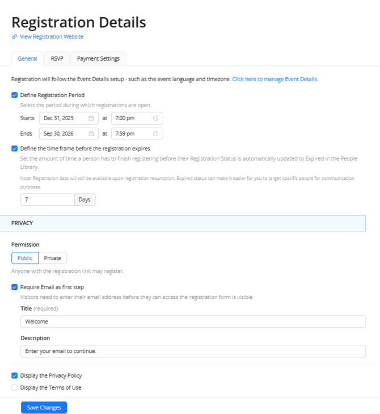Open the Ends date calendar icon
The image size is (380, 414).
pyautogui.click(x=91, y=134)
